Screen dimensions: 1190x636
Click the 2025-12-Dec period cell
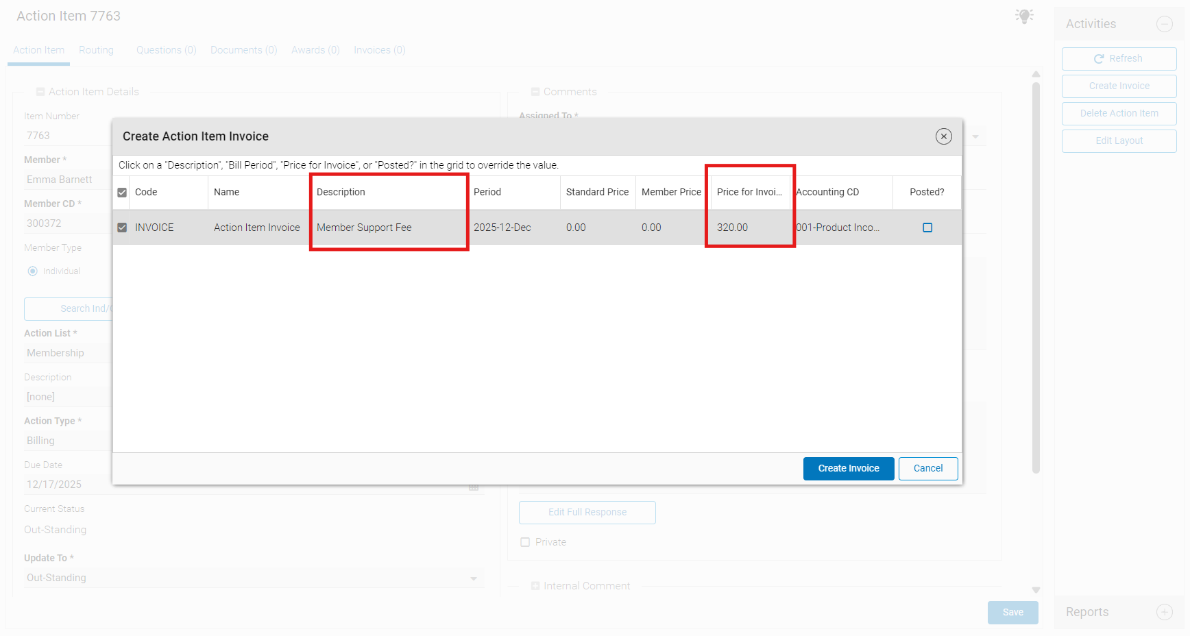coord(514,228)
